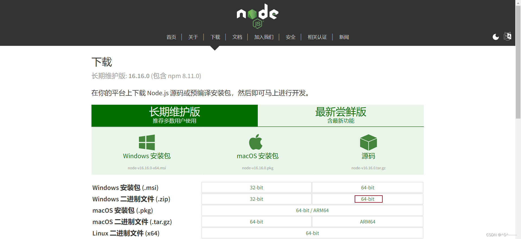521x239 pixels.
Task: Click the 下载 page heading
Action: [x=102, y=62]
